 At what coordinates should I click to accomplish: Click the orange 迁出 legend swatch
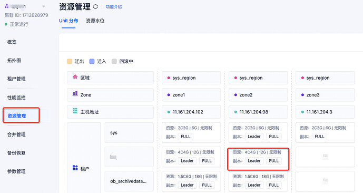70,61
